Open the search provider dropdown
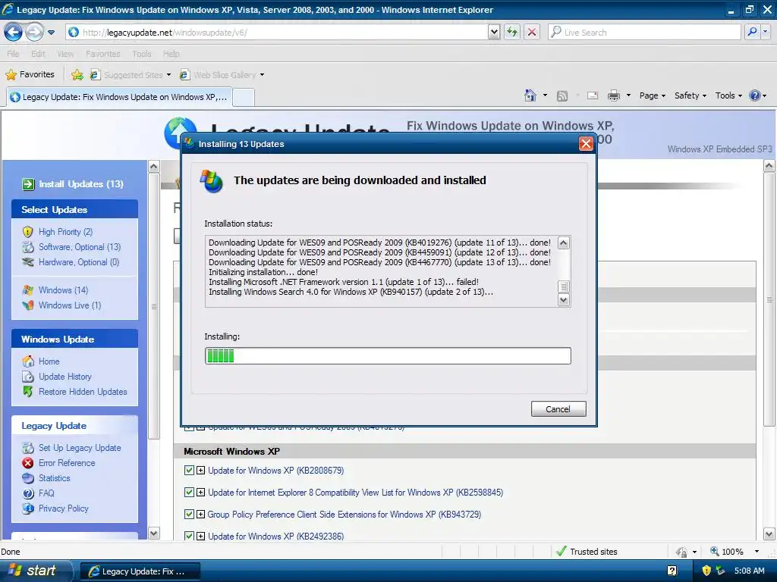The image size is (777, 582). pyautogui.click(x=766, y=33)
